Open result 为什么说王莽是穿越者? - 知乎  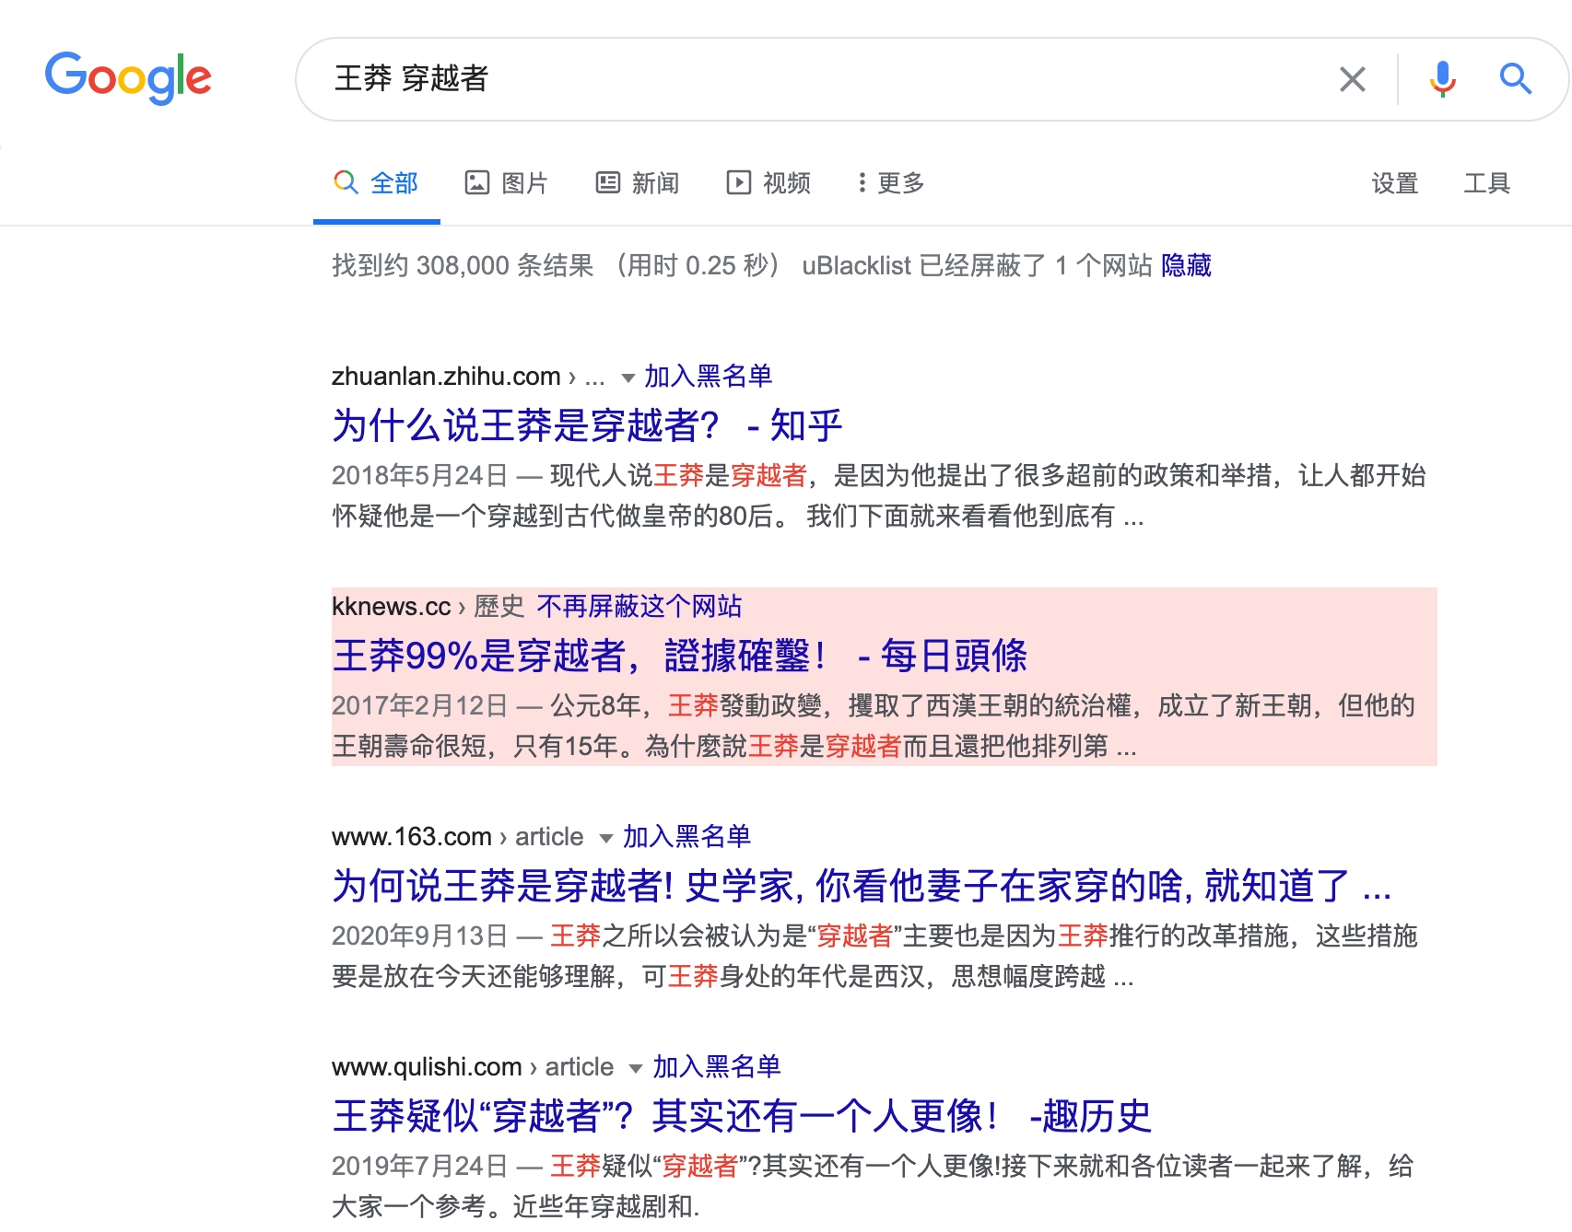587,425
